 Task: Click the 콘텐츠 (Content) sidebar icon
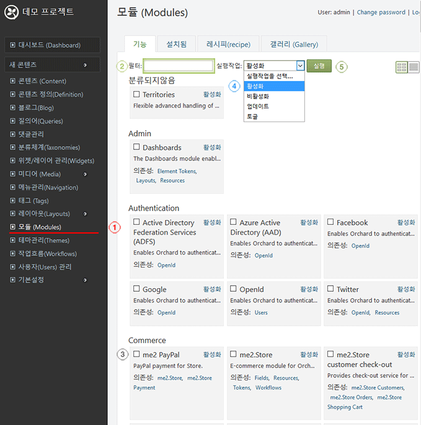point(12,81)
